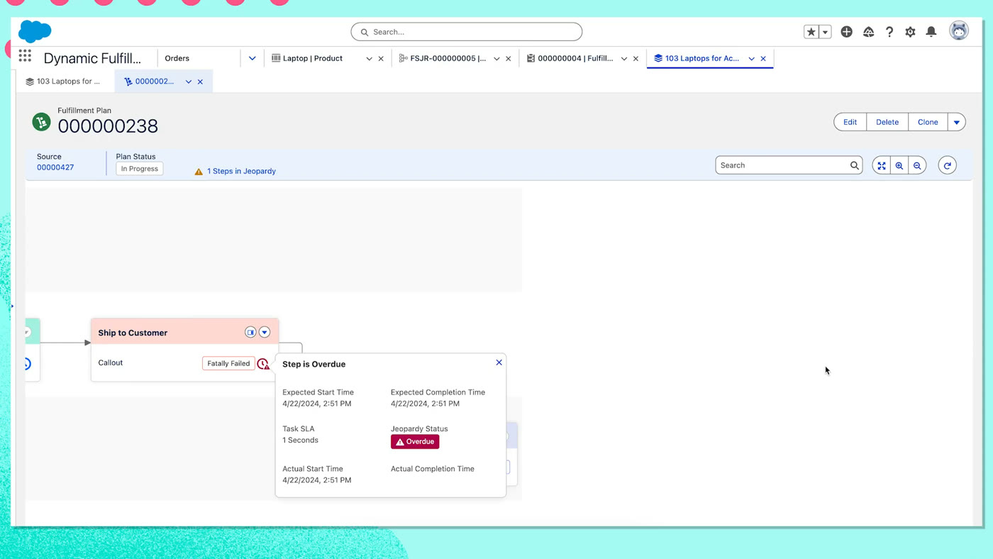Switch to the Laptop | Product tab
Image resolution: width=993 pixels, height=559 pixels.
coord(313,58)
